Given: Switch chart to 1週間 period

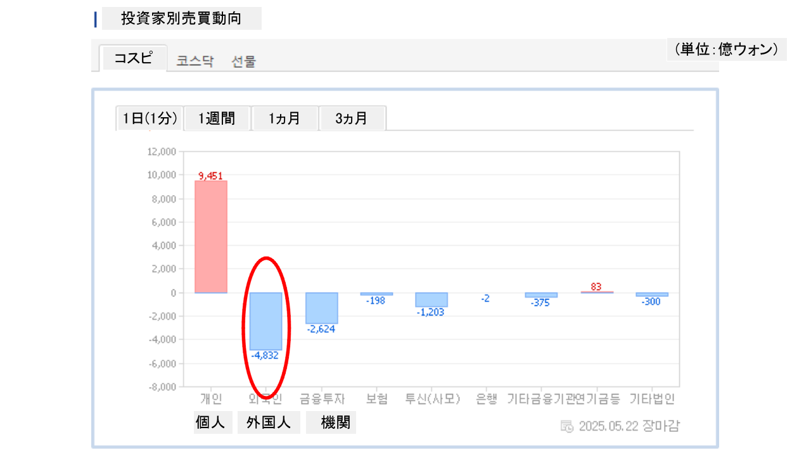Looking at the screenshot, I should click(x=217, y=118).
